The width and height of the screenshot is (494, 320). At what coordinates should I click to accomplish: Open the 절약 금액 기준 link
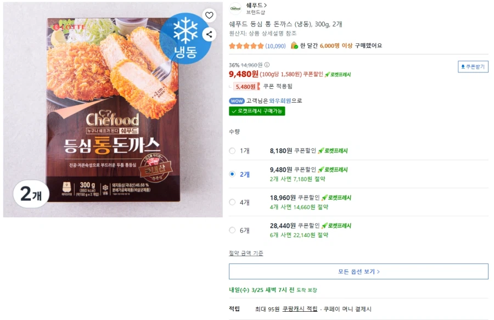(x=245, y=252)
